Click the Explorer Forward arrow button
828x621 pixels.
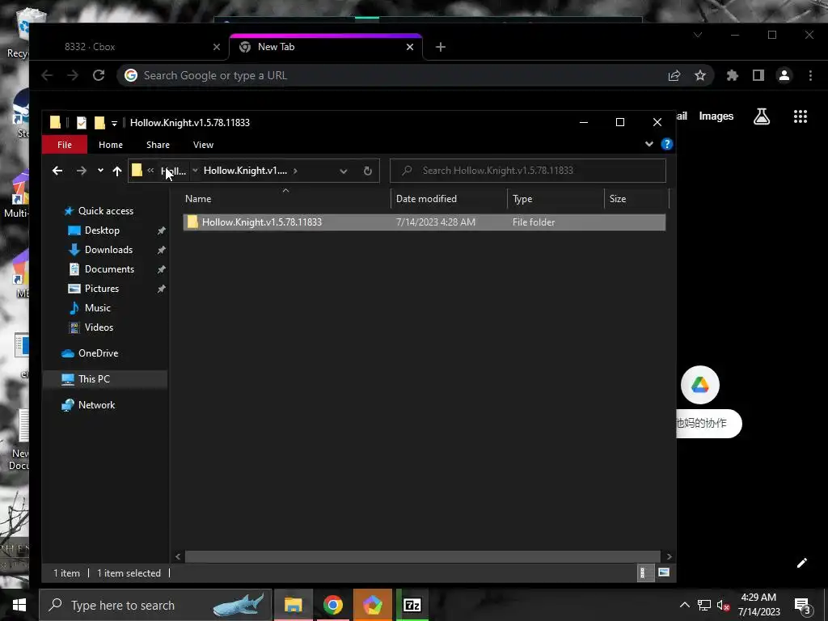(81, 171)
